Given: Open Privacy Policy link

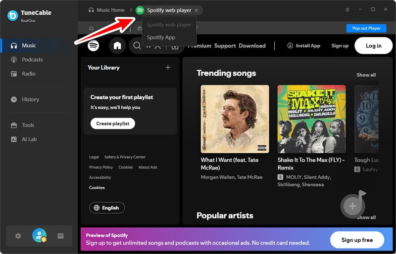Looking at the screenshot, I should click(101, 167).
